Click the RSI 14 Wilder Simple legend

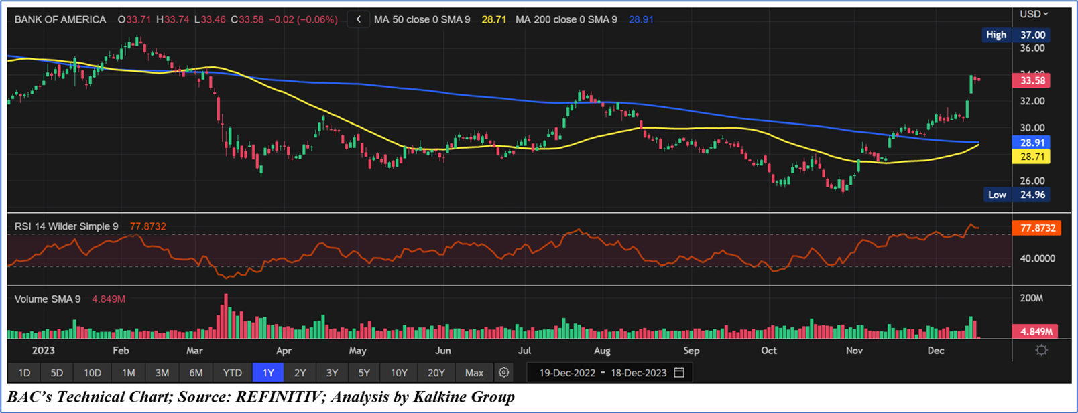pos(66,226)
